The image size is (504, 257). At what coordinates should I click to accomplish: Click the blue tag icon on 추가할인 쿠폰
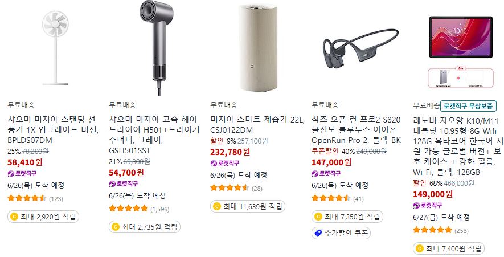318,233
